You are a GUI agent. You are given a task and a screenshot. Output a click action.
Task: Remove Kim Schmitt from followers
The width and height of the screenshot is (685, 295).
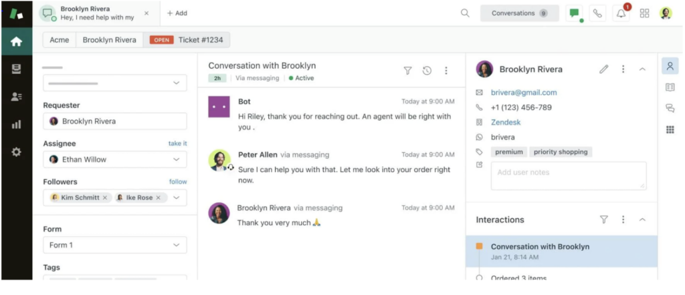[x=105, y=198]
